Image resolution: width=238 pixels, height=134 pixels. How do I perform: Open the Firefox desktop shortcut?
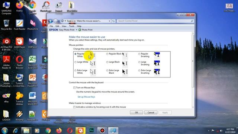(19, 7)
